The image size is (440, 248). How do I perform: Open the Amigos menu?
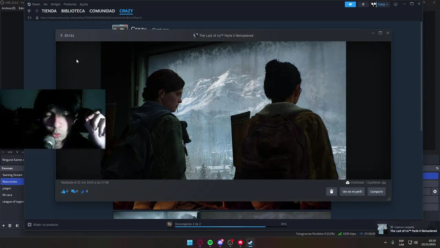(x=56, y=4)
